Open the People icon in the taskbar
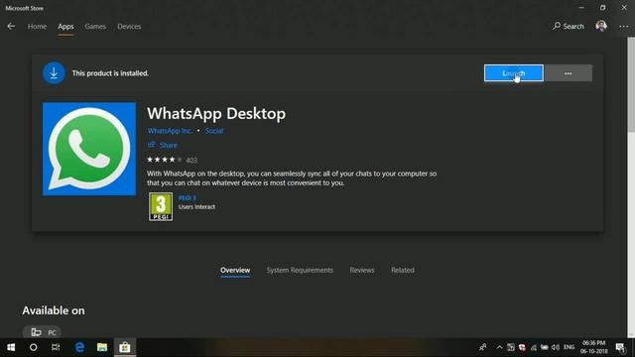 click(x=483, y=347)
